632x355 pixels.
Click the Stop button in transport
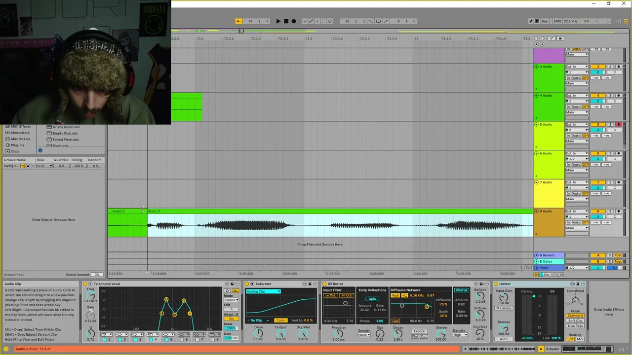(286, 21)
